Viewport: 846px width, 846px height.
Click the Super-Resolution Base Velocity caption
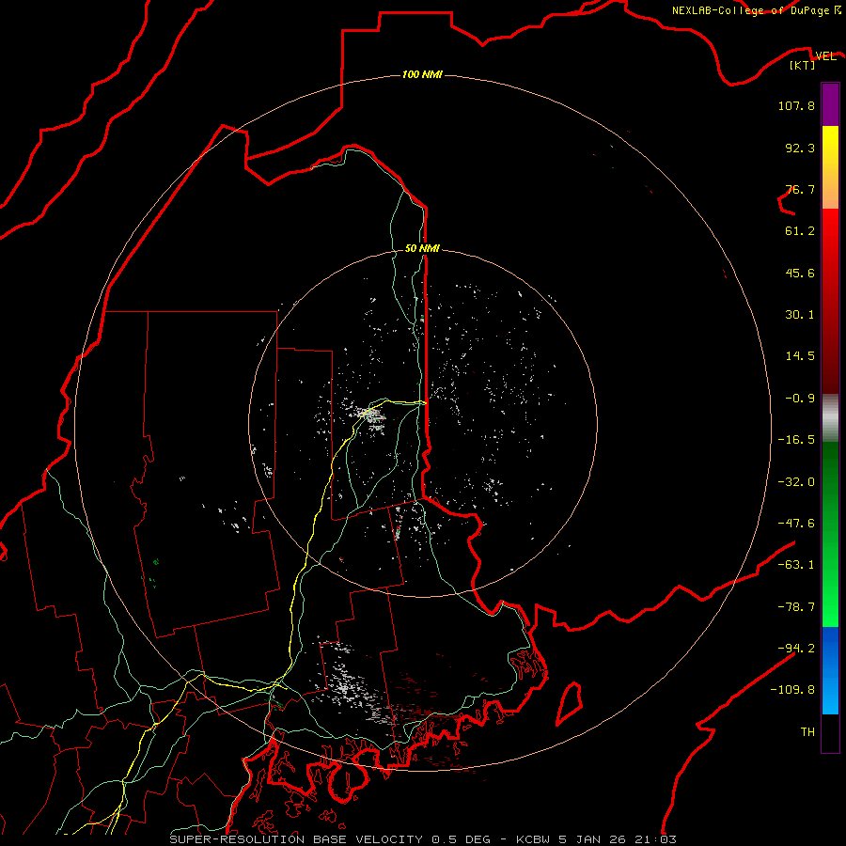[x=422, y=839]
